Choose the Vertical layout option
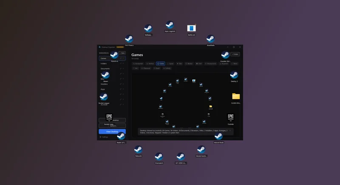Viewport: 340px width, 185px height. (150, 63)
